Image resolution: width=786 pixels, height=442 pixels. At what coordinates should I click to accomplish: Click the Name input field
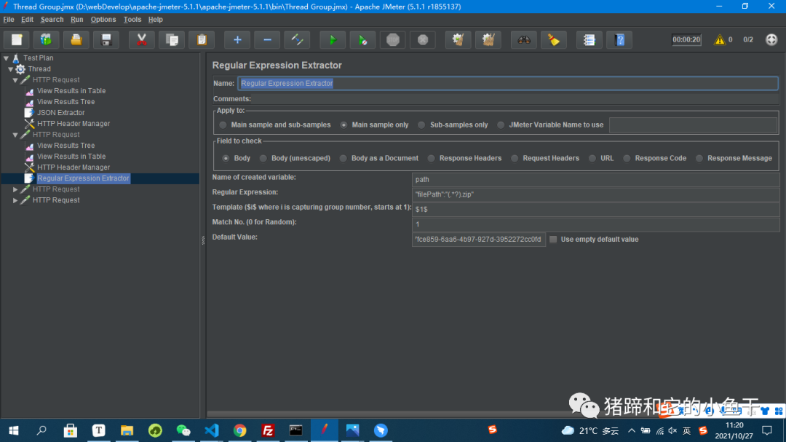point(508,83)
